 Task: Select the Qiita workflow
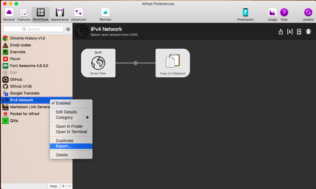click(26, 121)
